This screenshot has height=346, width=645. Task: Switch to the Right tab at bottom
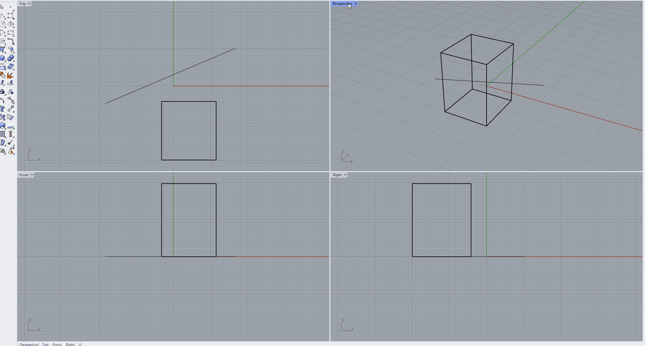(x=70, y=344)
